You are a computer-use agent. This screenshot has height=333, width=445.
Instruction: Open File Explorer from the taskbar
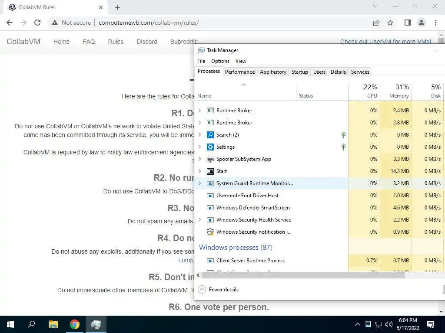[53, 324]
